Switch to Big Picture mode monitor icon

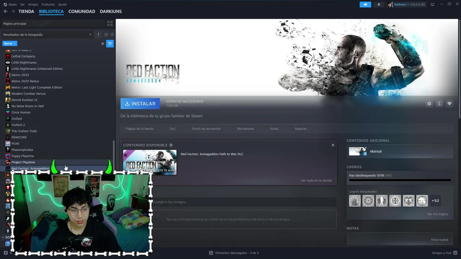432,4
